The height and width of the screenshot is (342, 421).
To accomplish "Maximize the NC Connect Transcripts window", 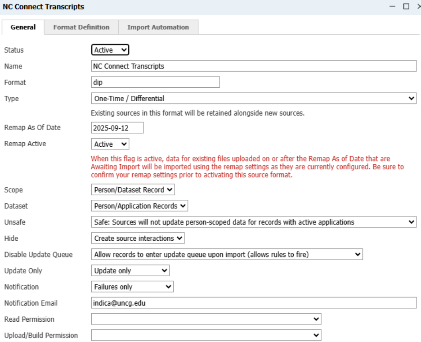I will click(x=406, y=6).
